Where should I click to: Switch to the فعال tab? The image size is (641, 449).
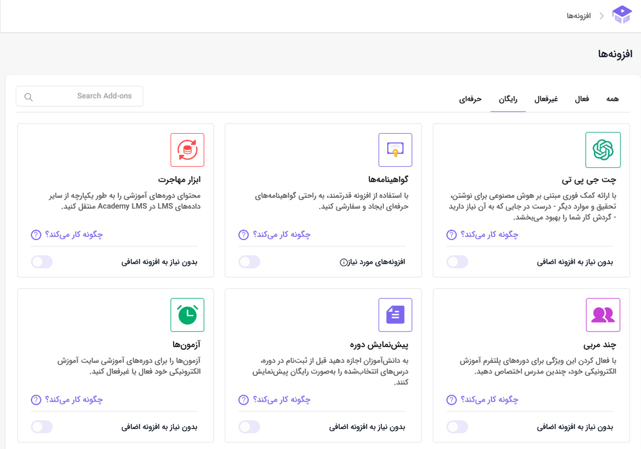[581, 99]
